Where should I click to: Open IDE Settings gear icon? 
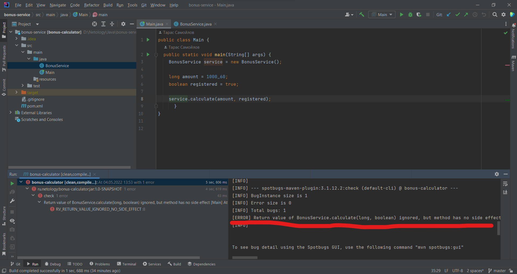tap(504, 15)
